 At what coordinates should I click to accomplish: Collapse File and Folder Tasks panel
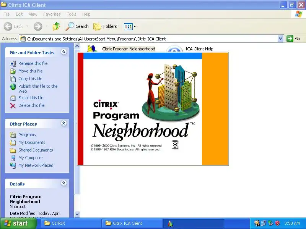click(x=63, y=52)
